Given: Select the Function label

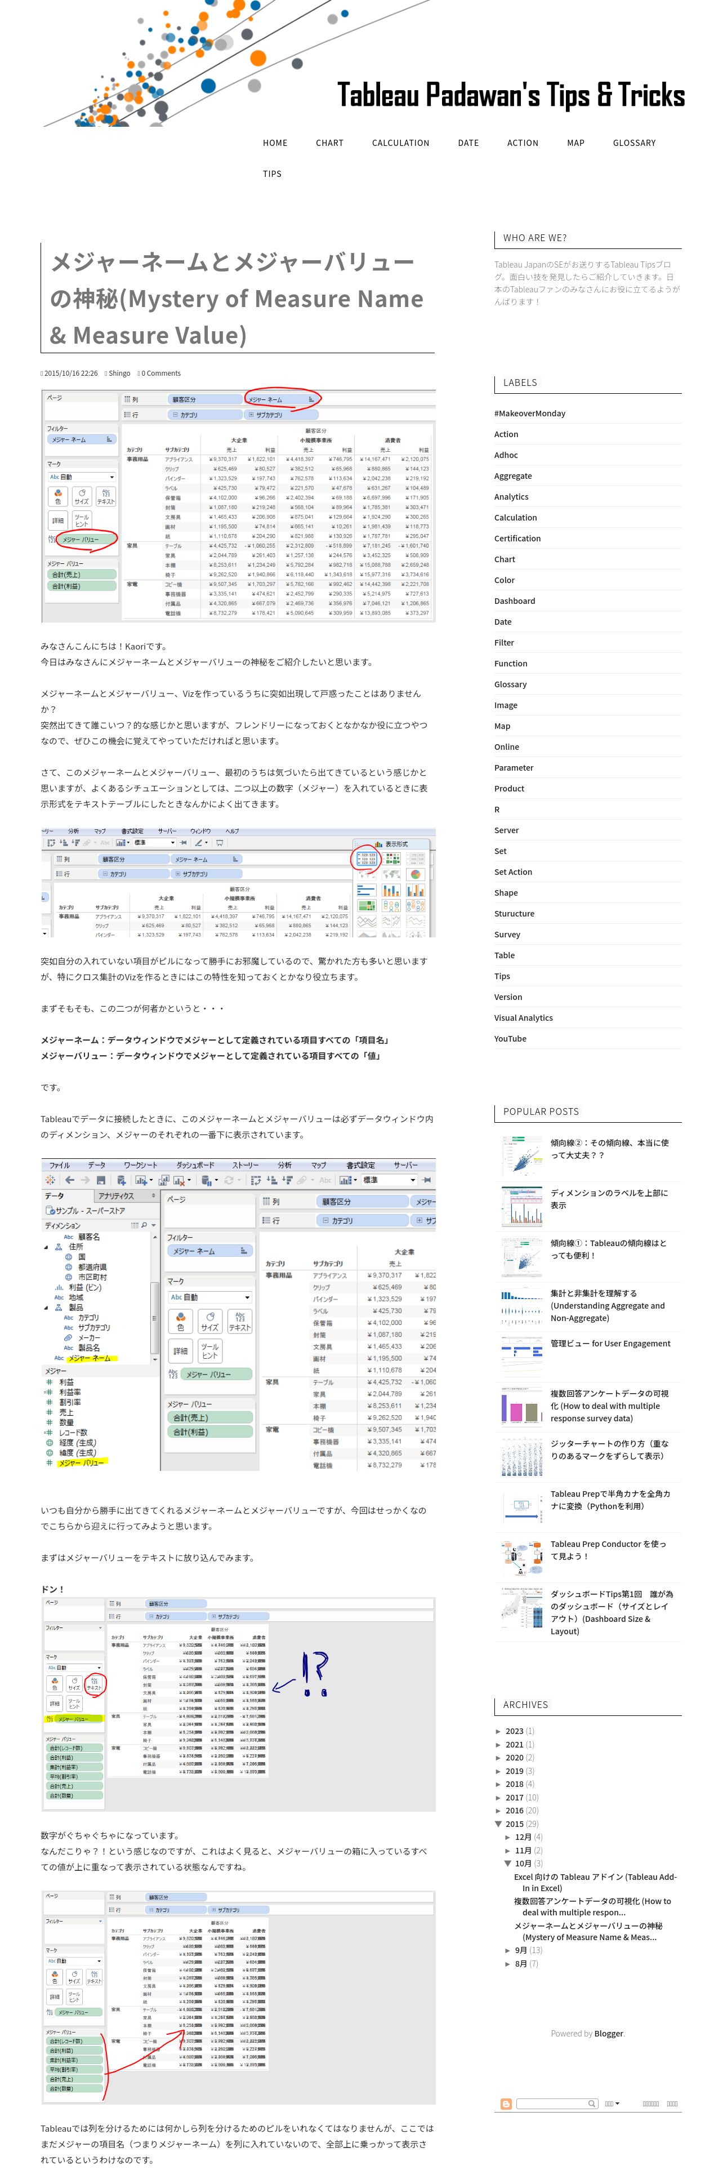Looking at the screenshot, I should coord(510,664).
